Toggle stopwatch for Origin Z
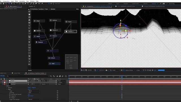 point(10,98)
